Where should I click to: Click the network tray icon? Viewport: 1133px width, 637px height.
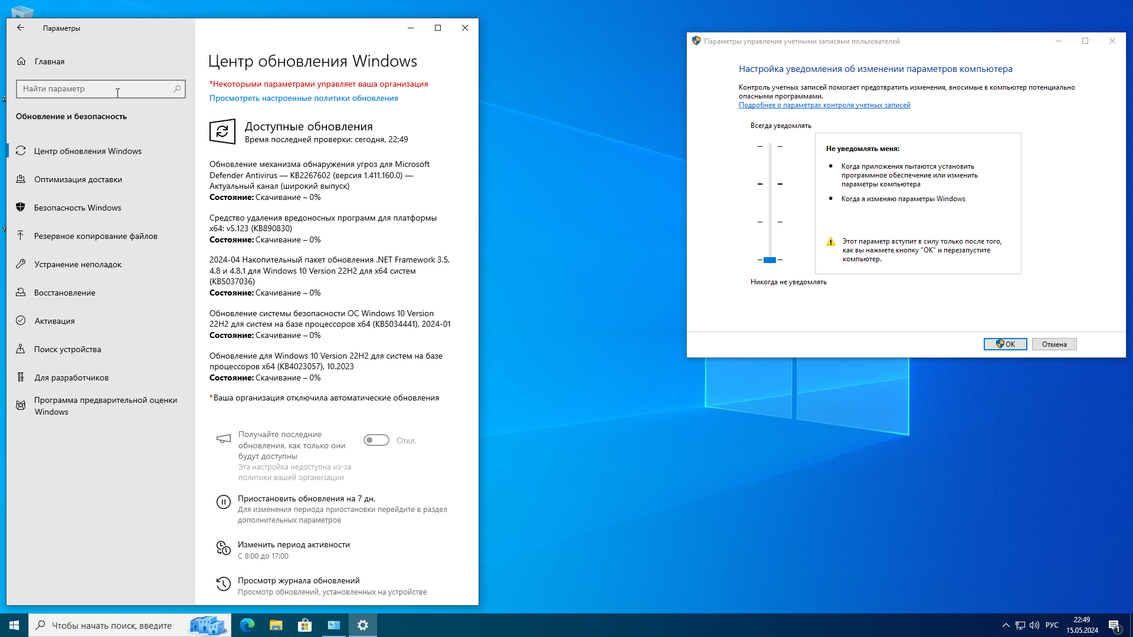click(x=1020, y=625)
